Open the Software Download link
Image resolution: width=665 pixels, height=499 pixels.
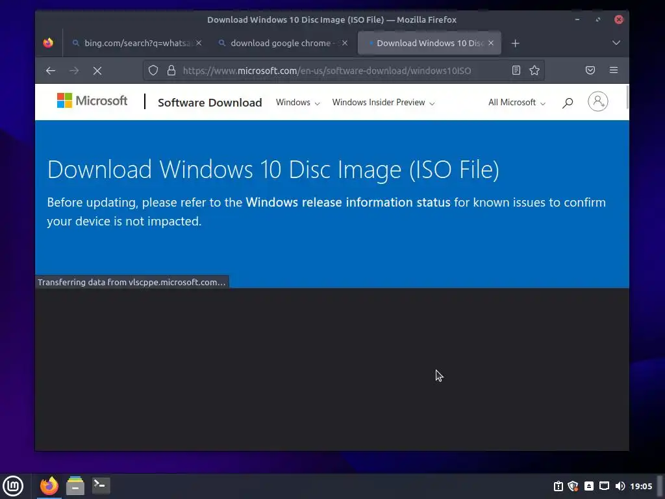(x=210, y=103)
